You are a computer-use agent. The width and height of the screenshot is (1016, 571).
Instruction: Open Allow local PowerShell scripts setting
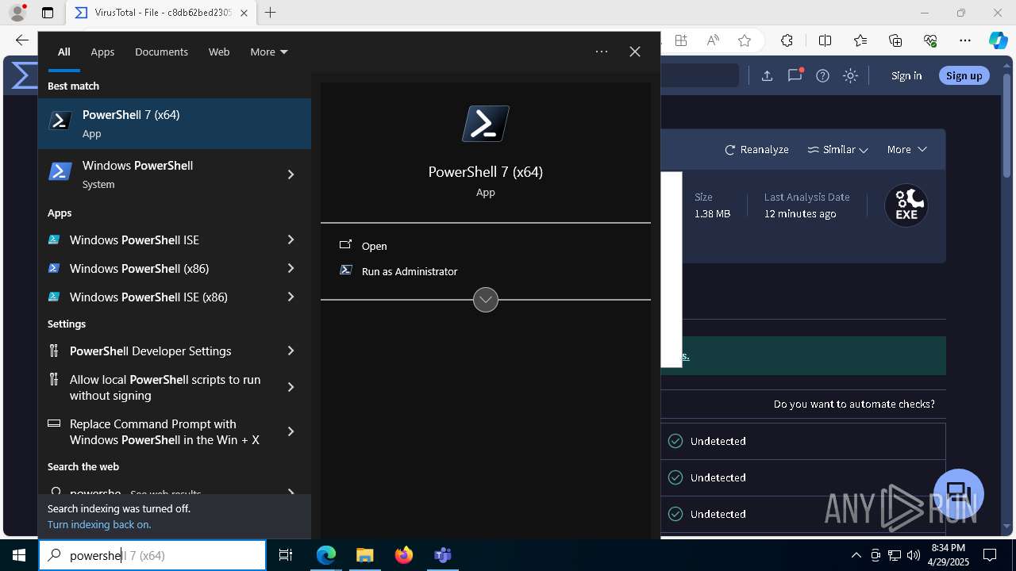(163, 387)
